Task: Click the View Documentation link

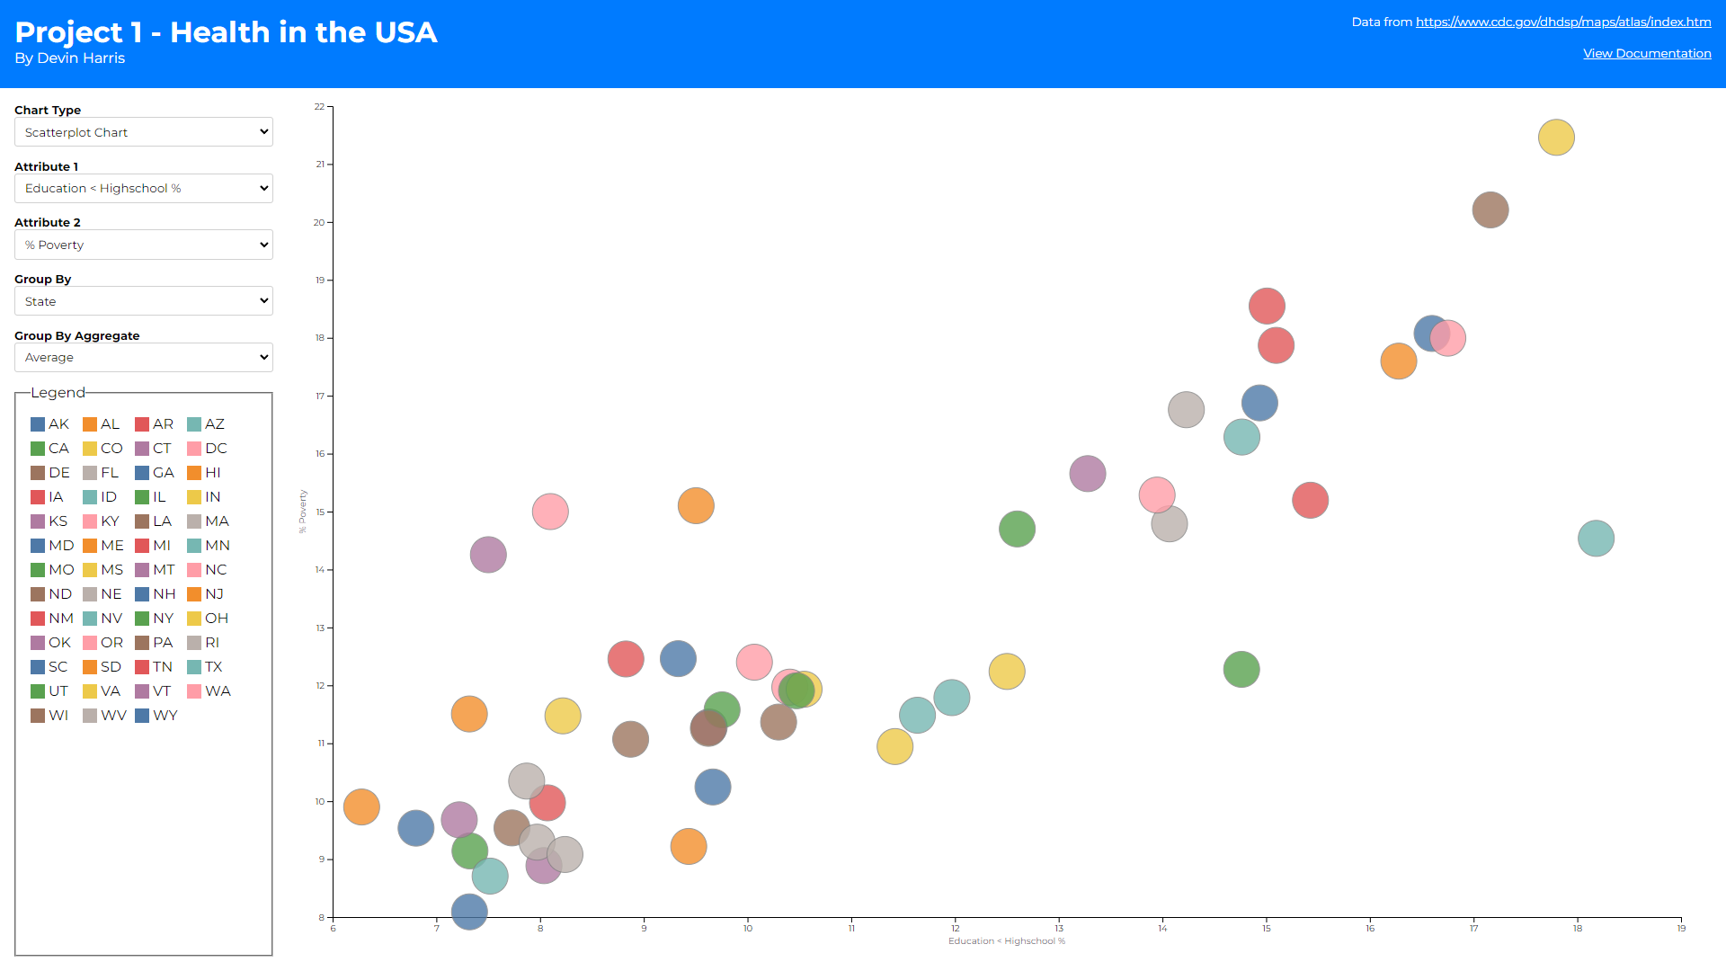Action: click(1647, 54)
